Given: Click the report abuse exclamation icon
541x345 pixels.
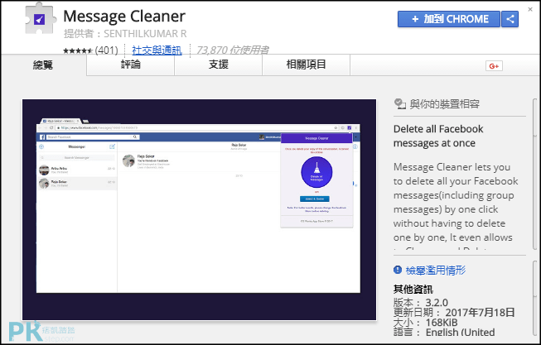Looking at the screenshot, I should coord(398,270).
